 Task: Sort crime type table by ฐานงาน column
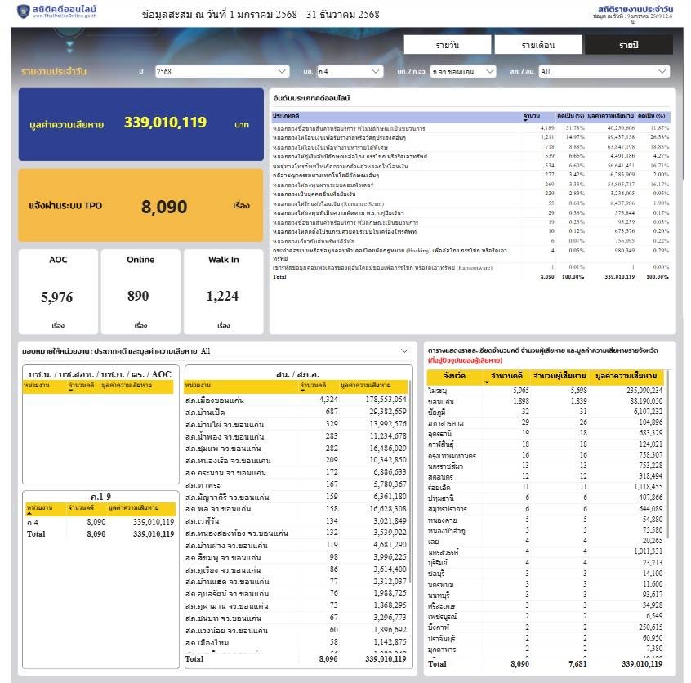pyautogui.click(x=531, y=117)
